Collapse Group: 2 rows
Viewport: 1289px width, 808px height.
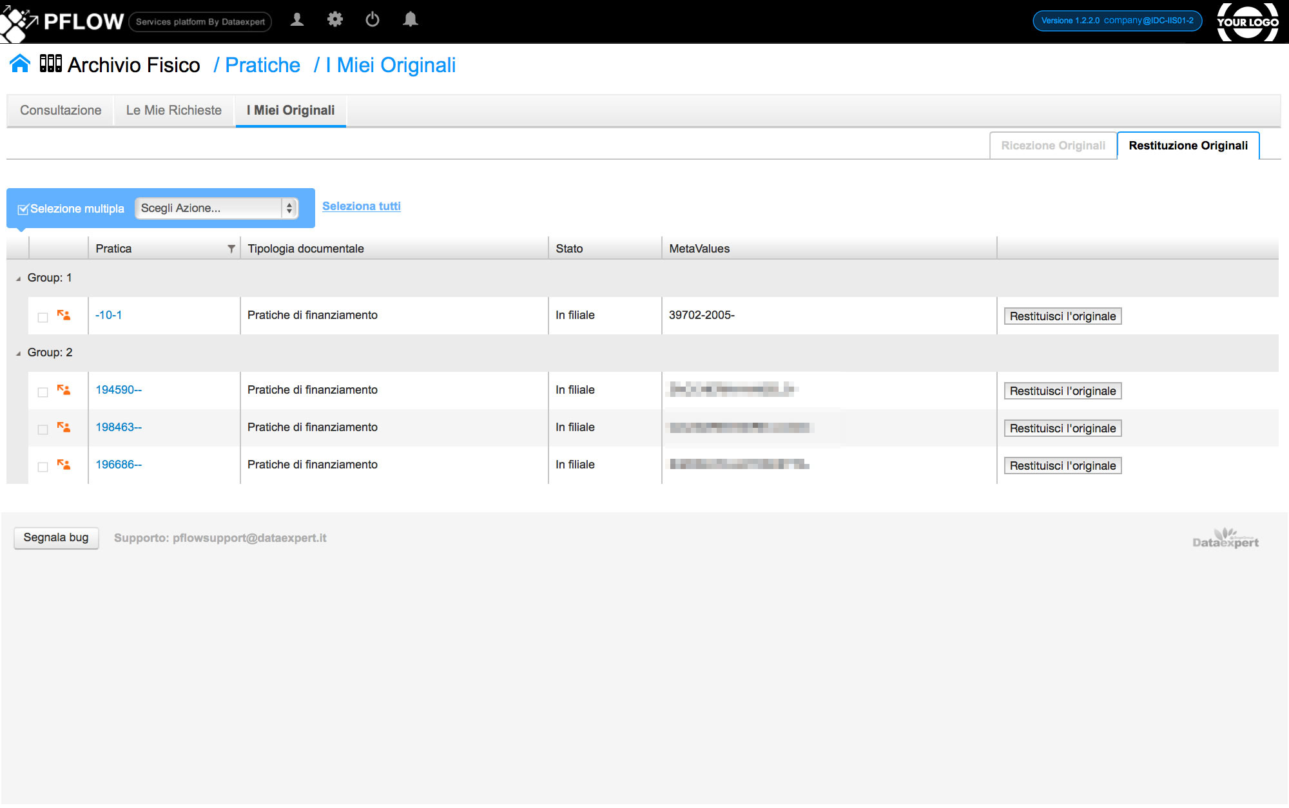[18, 353]
